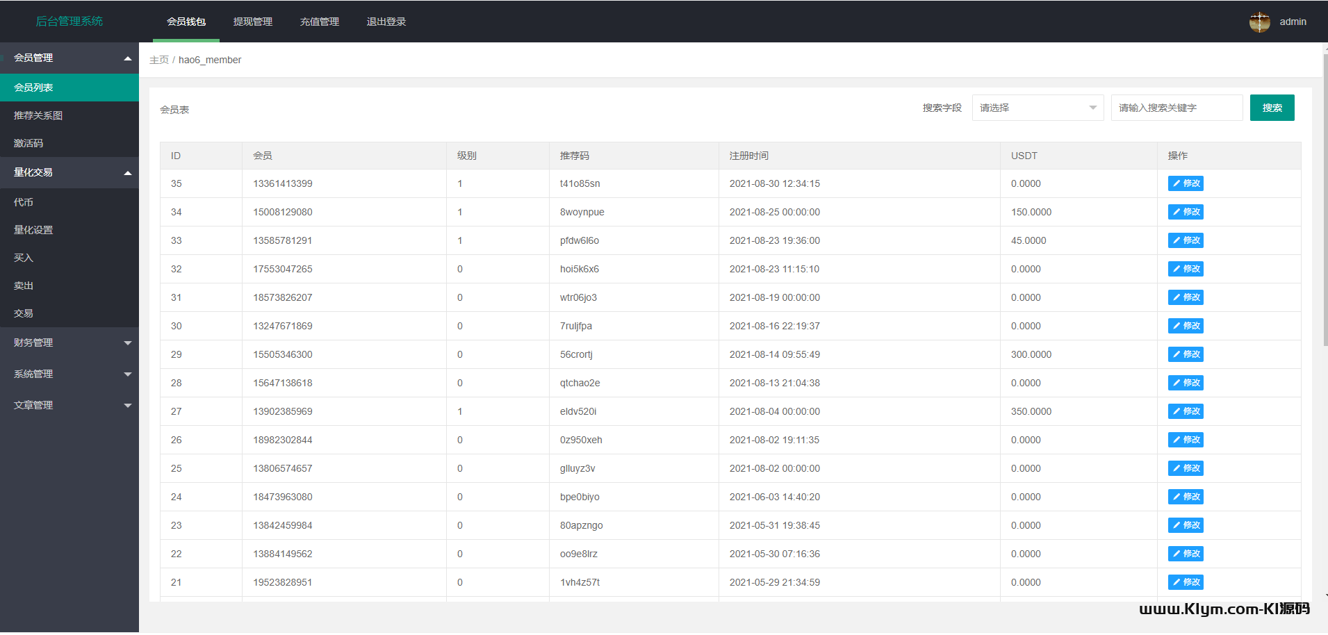Screen dimensions: 1328x635
Task: Click the edit button for member ID 35
Action: click(1185, 183)
